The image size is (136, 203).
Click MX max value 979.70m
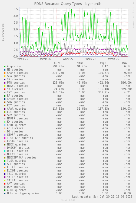click(127, 89)
